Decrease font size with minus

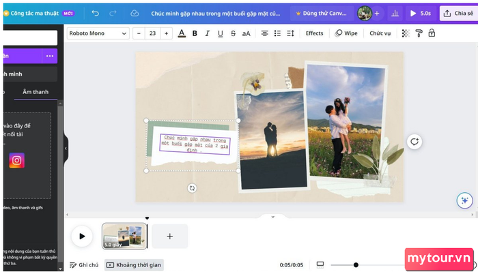(x=139, y=33)
